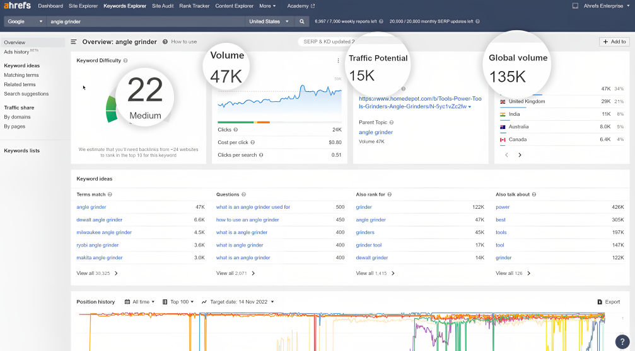
Task: Click makita angle grinder keyword link
Action: (100, 258)
